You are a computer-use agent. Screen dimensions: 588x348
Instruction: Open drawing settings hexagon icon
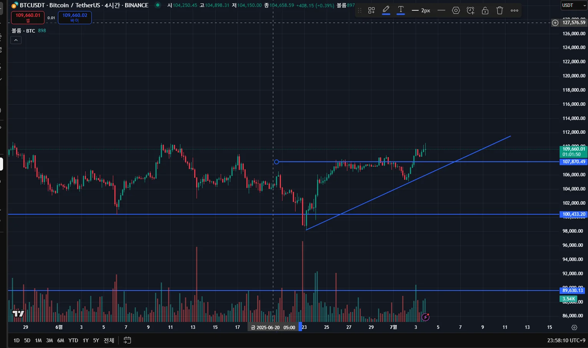pyautogui.click(x=456, y=10)
